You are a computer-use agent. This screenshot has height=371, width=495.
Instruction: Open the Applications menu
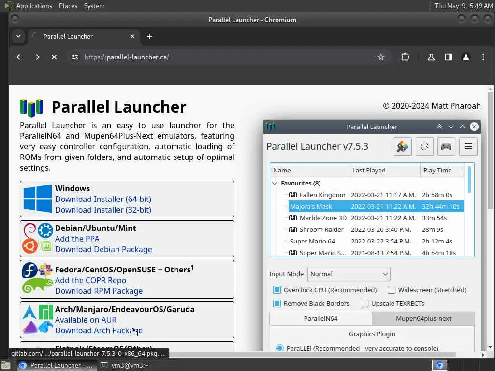click(x=34, y=6)
